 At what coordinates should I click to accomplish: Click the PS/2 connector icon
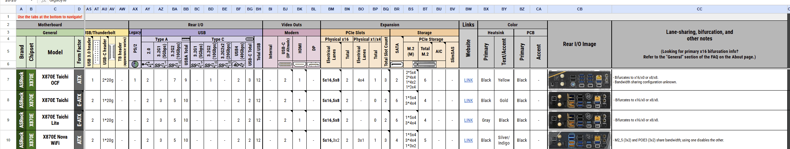tap(135, 64)
